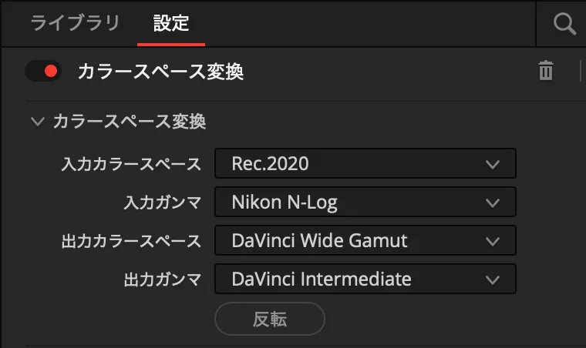
Task: Click the 出力カラースペース label
Action: [x=131, y=241]
